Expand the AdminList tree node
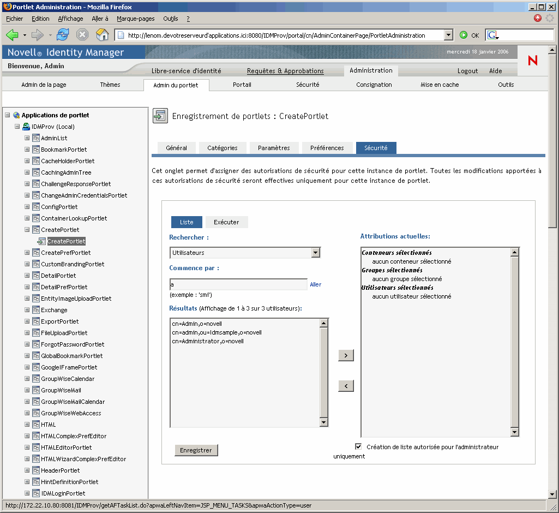559x513 pixels. point(27,138)
